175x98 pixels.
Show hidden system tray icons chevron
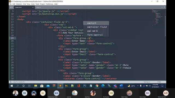(x=138, y=86)
